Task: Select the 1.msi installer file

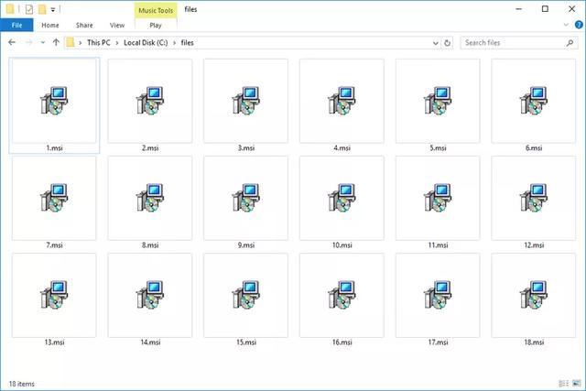Action: click(x=54, y=102)
